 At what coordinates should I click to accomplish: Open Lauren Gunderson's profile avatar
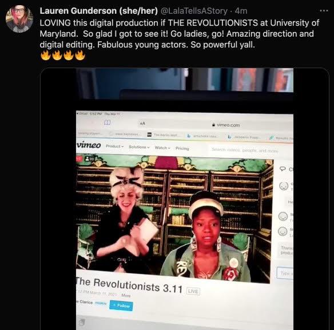[19, 19]
